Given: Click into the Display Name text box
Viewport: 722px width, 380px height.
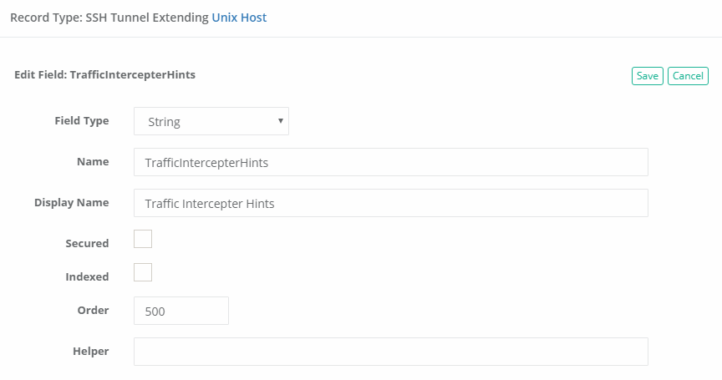Looking at the screenshot, I should [390, 203].
